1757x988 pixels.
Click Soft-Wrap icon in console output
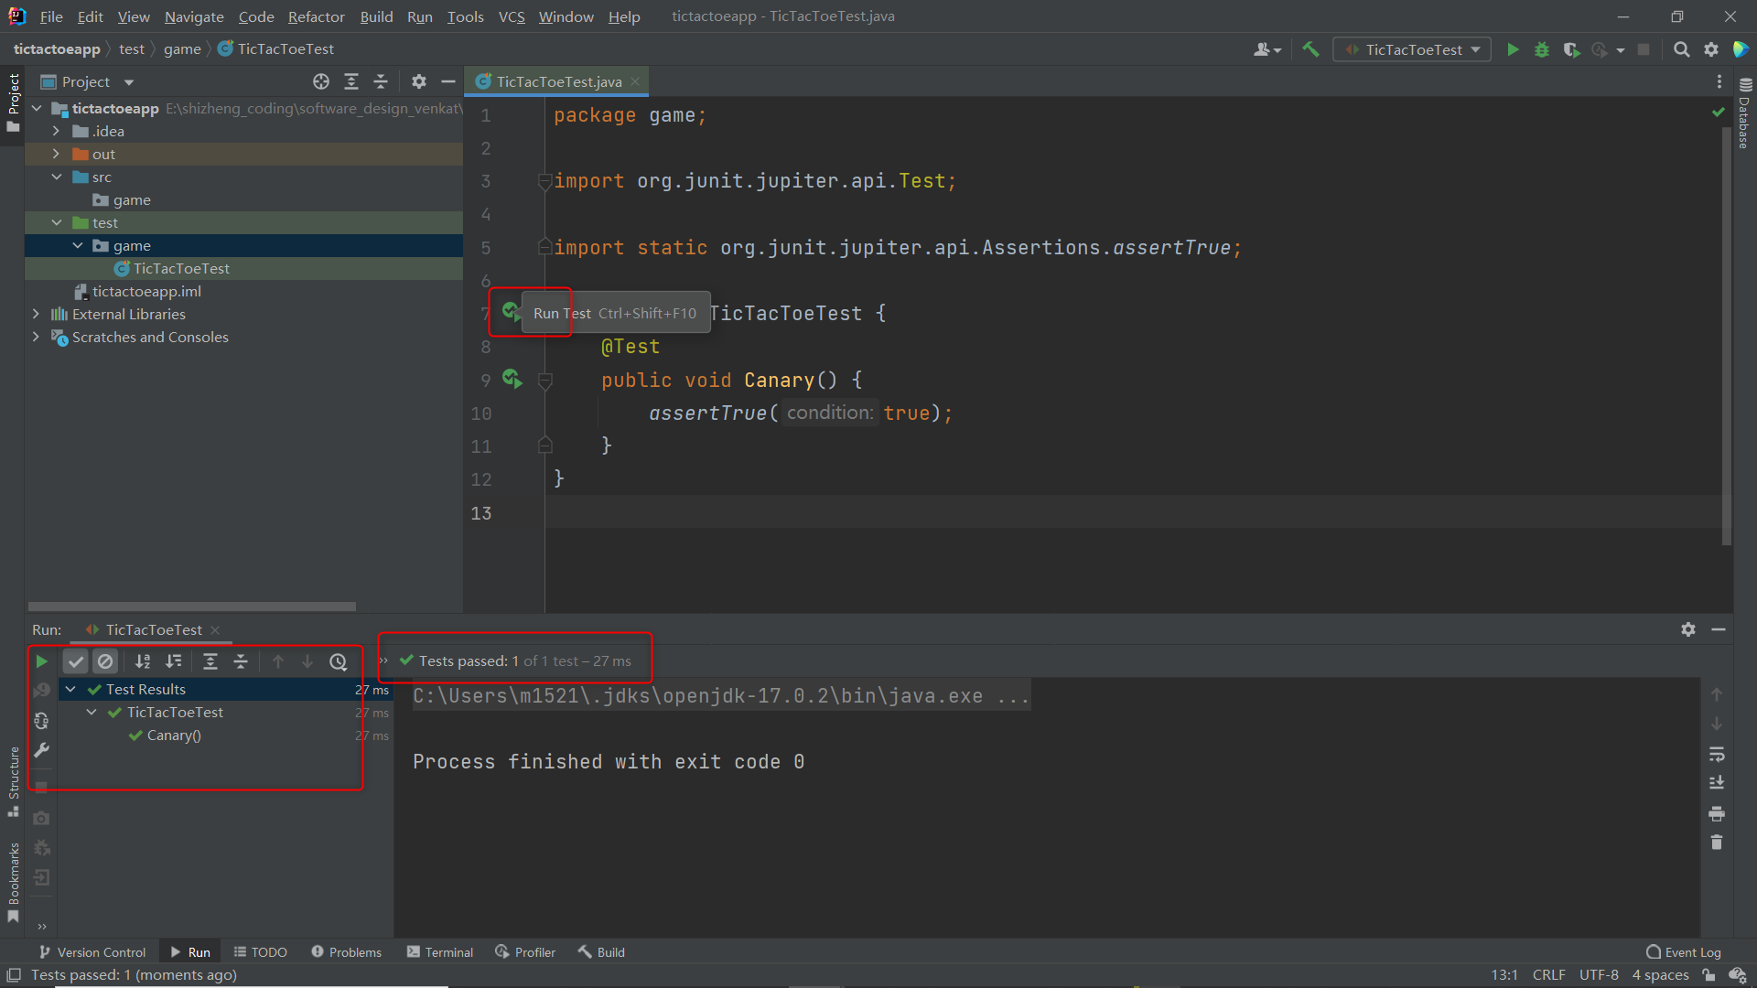coord(1717,754)
